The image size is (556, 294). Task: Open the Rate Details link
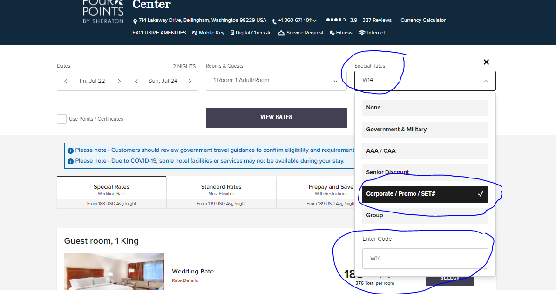[x=185, y=280]
